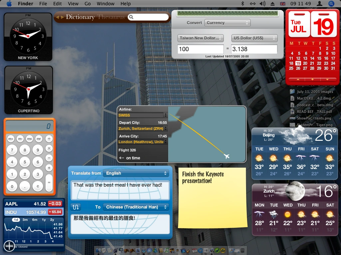
Task: Open Zurich depart city dropdown
Action: (143, 128)
